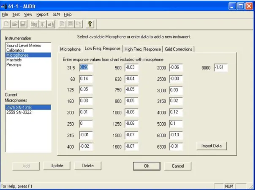
Task: Click the 1600 Hz response field
Action: 131,146
